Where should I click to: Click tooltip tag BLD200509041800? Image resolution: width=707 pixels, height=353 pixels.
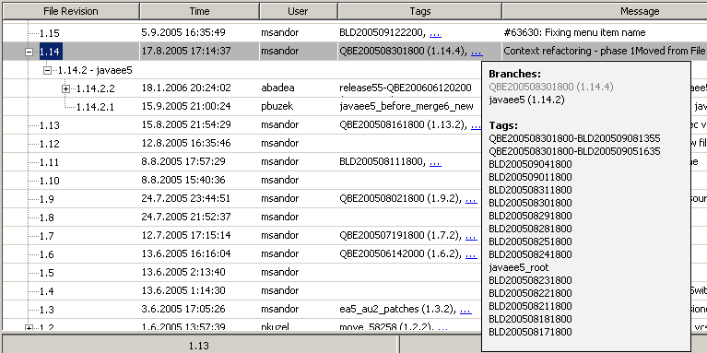point(530,164)
